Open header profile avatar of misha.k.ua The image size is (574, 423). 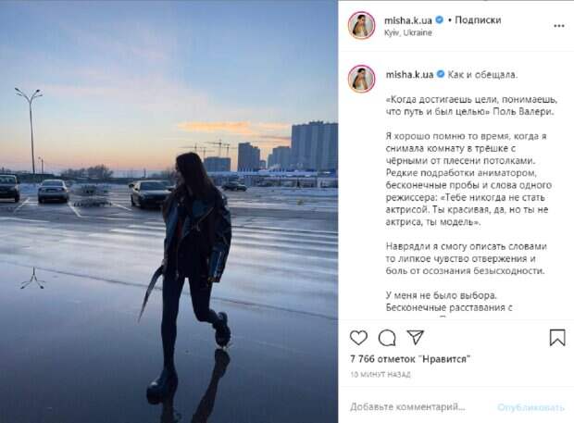coord(362,26)
